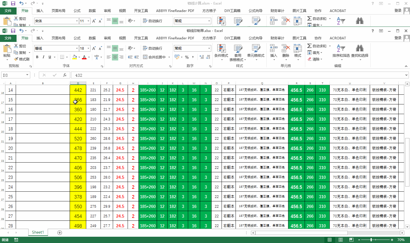The width and height of the screenshot is (410, 243).
Task: Click the decrease font size icon, front window
Action: [x=100, y=48]
